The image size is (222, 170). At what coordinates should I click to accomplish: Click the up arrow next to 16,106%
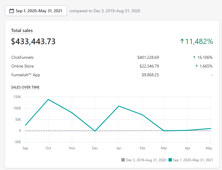tap(194, 58)
